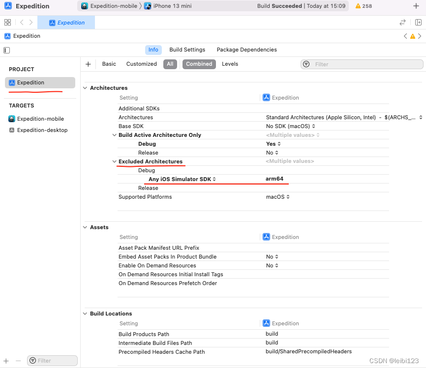
Task: Select On Demand Resources Prefetch Order row
Action: (253, 283)
